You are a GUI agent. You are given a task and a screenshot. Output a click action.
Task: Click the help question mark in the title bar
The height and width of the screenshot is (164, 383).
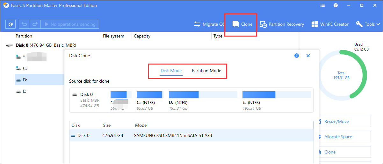(x=336, y=5)
